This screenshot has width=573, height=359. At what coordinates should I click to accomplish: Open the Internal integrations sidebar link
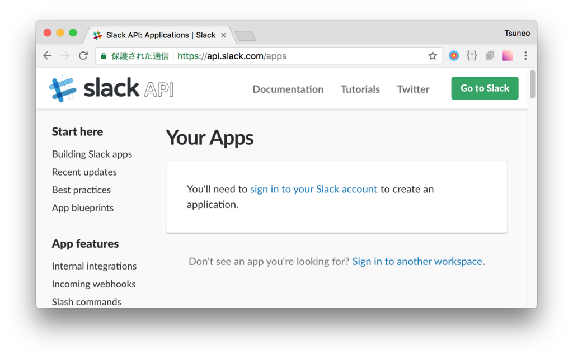[94, 266]
